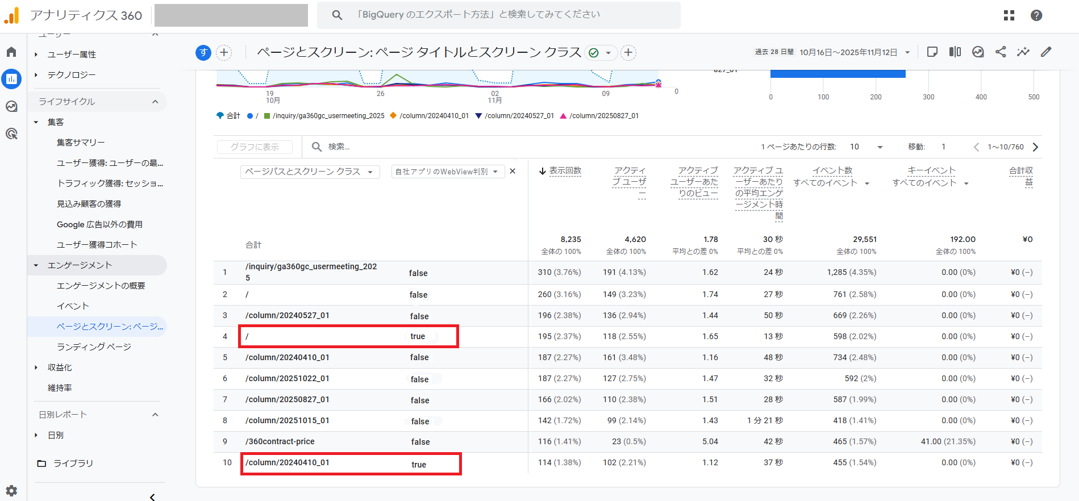Image resolution: width=1079 pixels, height=501 pixels.
Task: Open the Insights sparkline icon
Action: [1023, 52]
